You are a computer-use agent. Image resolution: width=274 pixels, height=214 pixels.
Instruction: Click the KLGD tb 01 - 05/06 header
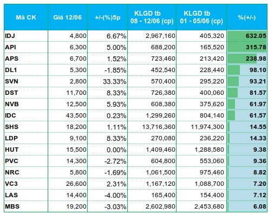coord(201,17)
